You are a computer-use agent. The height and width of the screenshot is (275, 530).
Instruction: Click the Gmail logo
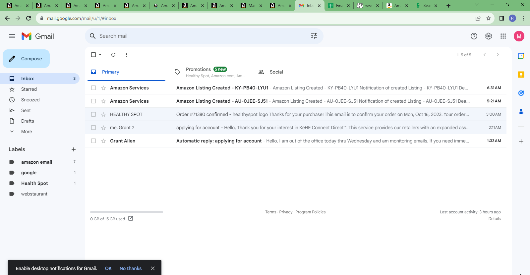click(38, 36)
